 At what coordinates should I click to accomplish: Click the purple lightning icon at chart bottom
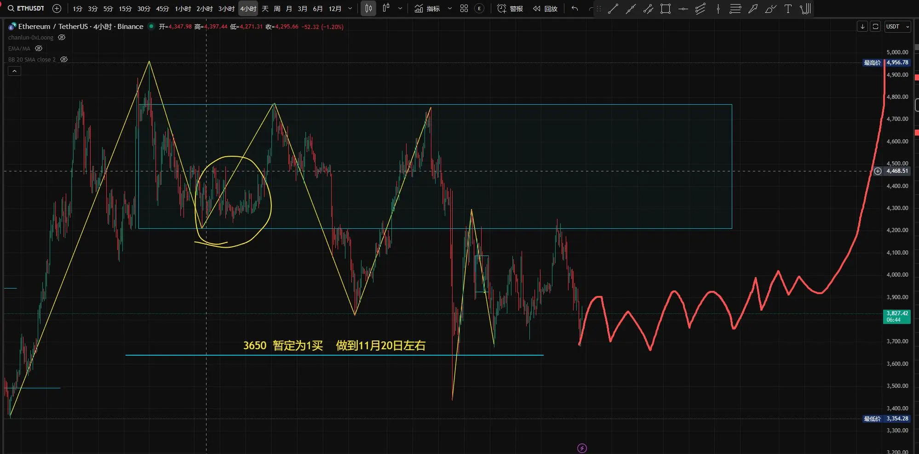582,448
